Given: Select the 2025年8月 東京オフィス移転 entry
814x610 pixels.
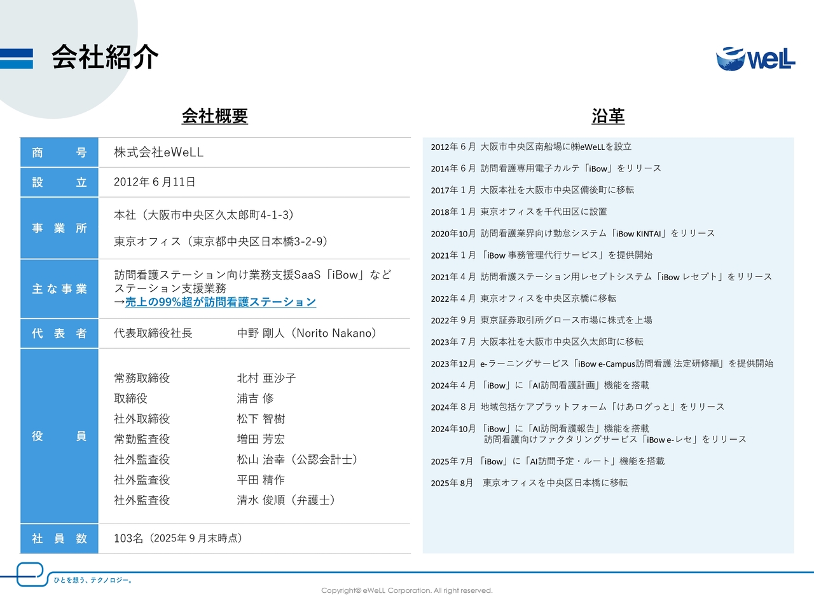Looking at the screenshot, I should tap(530, 482).
